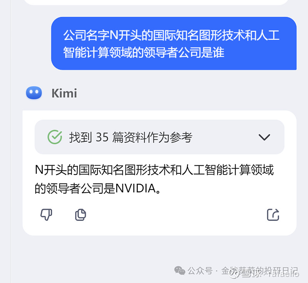Click the number 35 in the sources bar

point(102,137)
